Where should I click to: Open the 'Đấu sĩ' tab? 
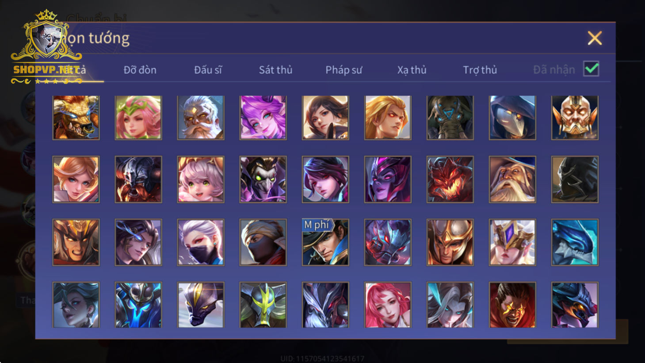208,70
